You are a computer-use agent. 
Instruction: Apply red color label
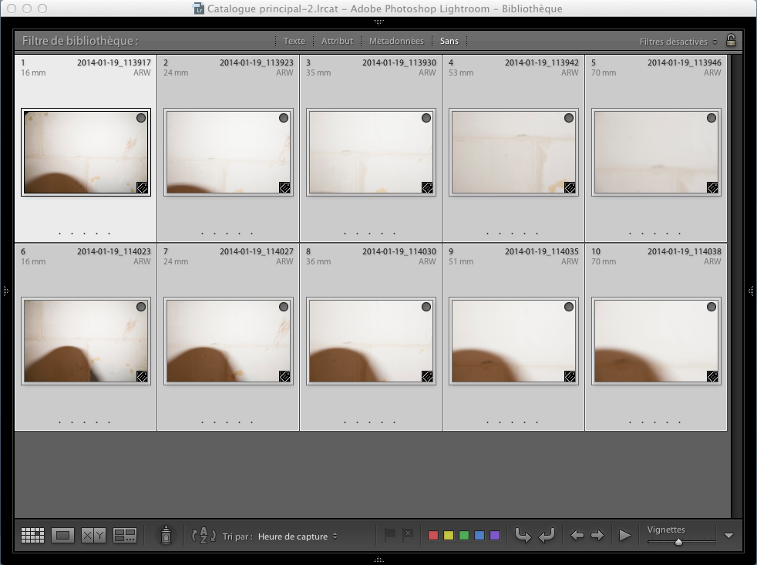pyautogui.click(x=433, y=535)
